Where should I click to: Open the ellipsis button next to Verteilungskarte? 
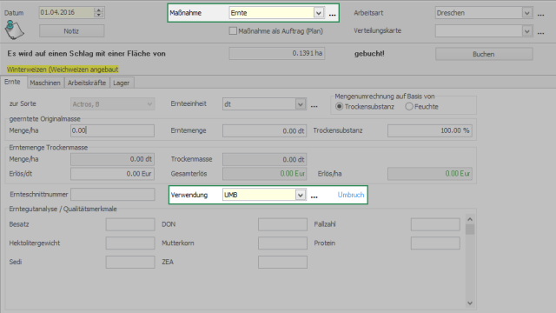[x=540, y=32]
